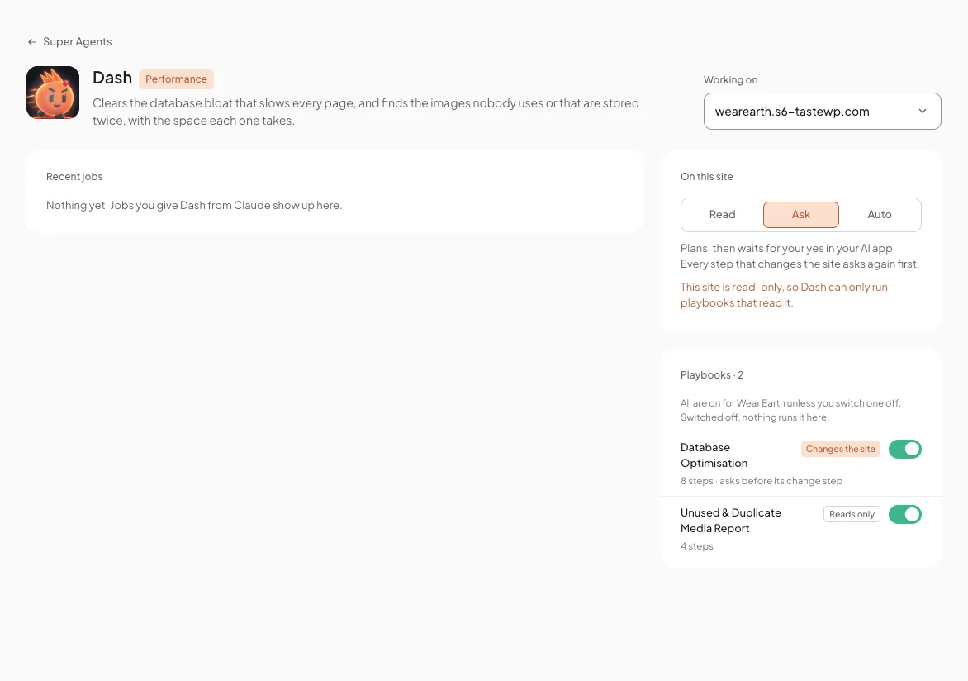Click the Dash agent avatar image
This screenshot has height=681, width=968.
click(53, 93)
